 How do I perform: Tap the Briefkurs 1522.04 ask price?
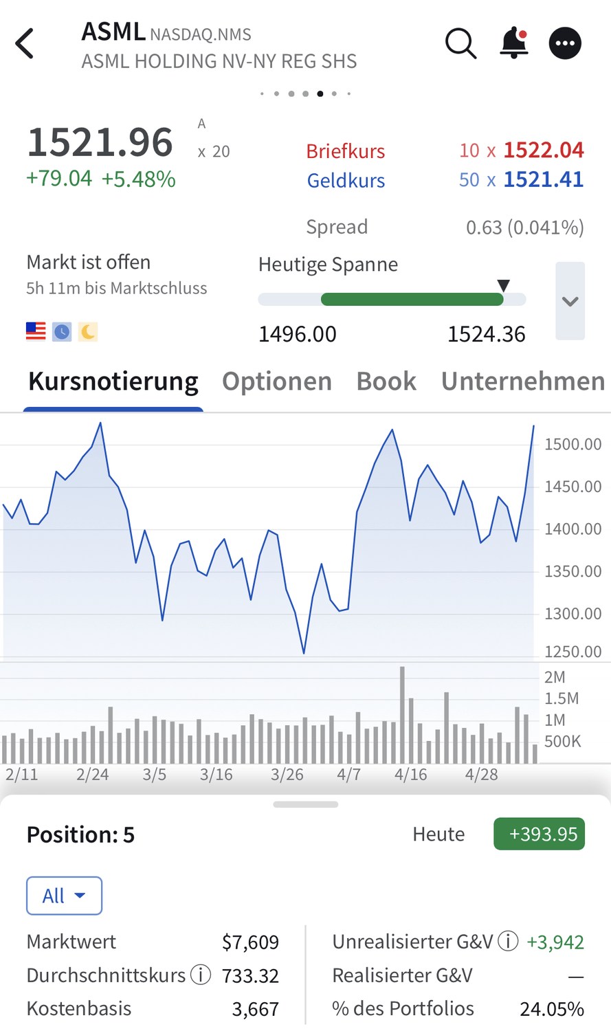pyautogui.click(x=544, y=150)
